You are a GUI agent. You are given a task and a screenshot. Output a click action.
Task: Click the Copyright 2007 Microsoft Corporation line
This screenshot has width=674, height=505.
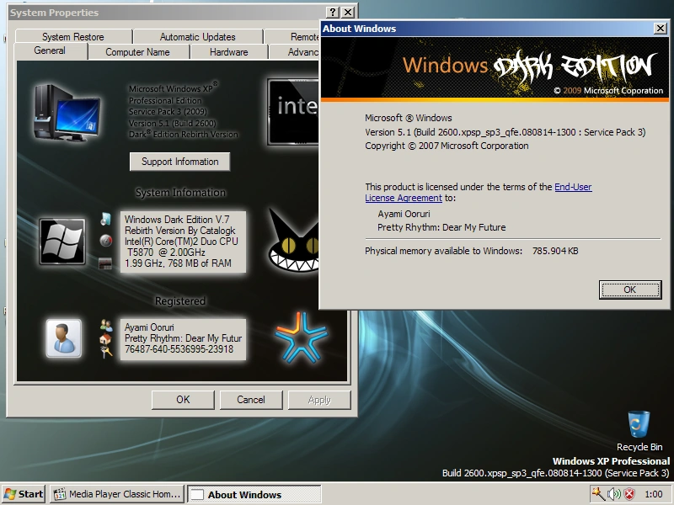[447, 146]
